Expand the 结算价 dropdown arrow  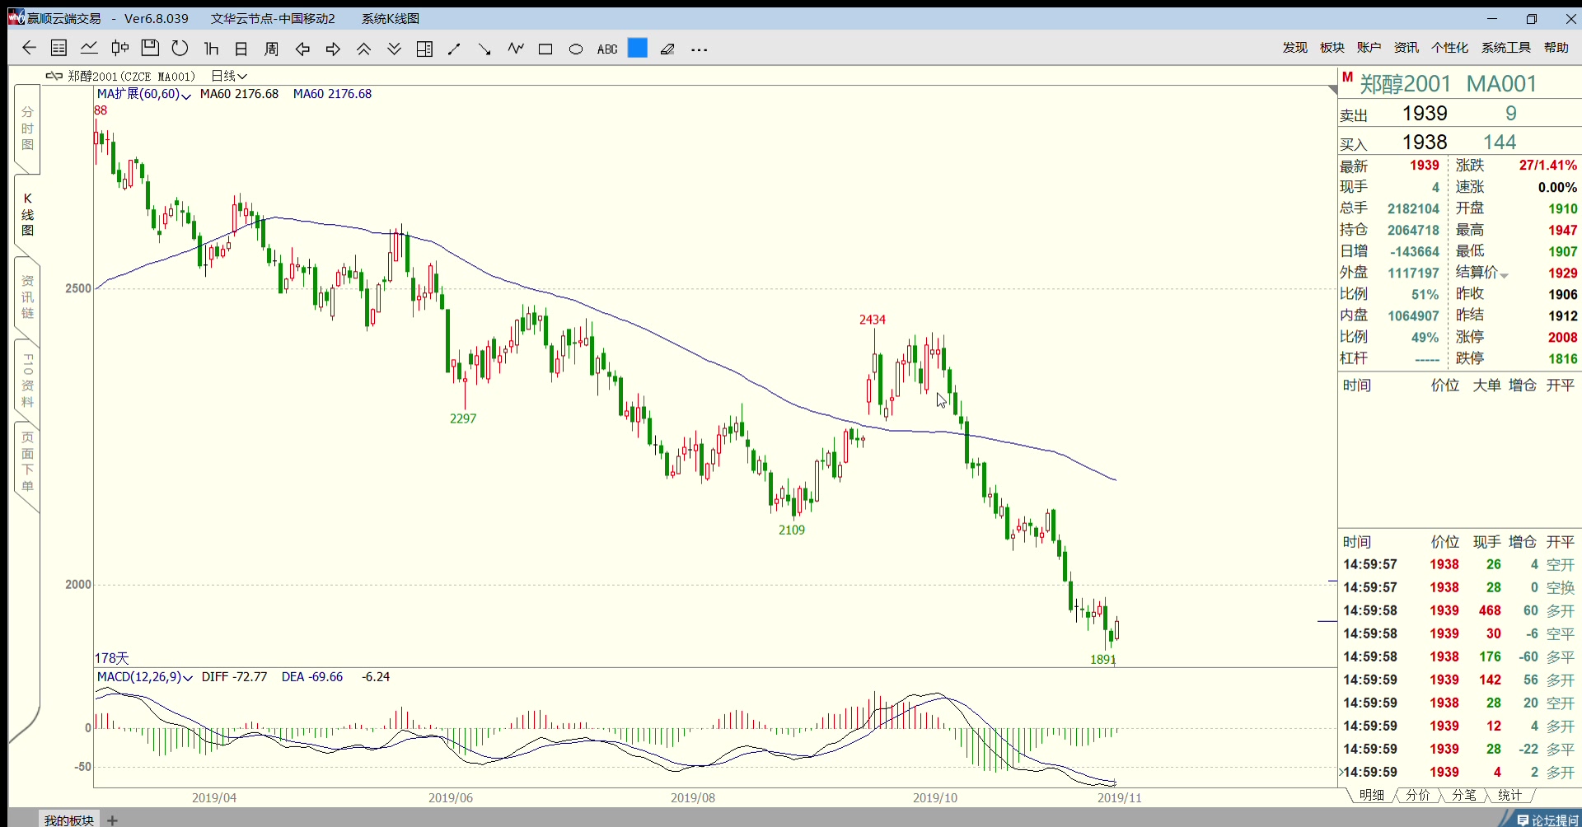(1504, 275)
